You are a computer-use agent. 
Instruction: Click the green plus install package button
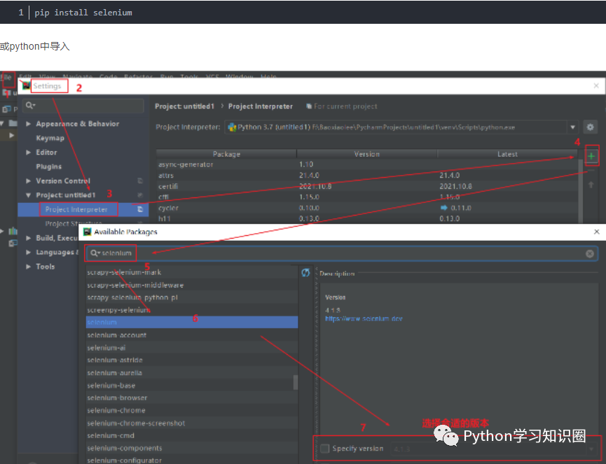pos(591,156)
